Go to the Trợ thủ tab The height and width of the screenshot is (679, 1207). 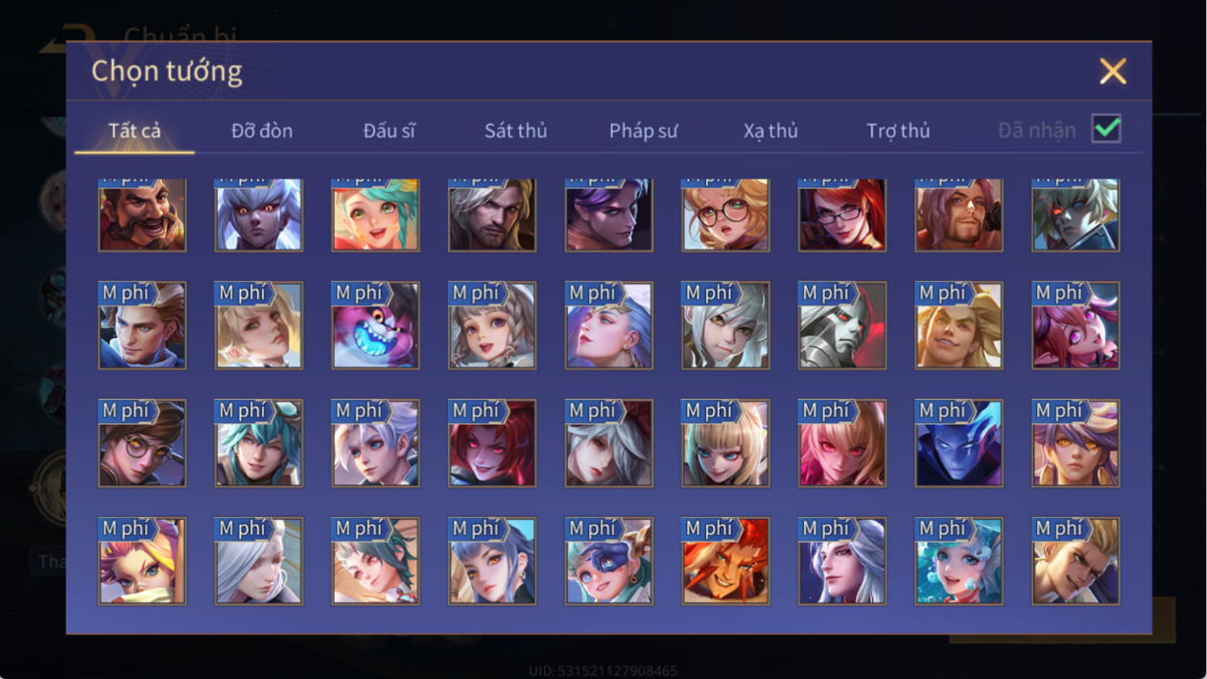tap(898, 130)
